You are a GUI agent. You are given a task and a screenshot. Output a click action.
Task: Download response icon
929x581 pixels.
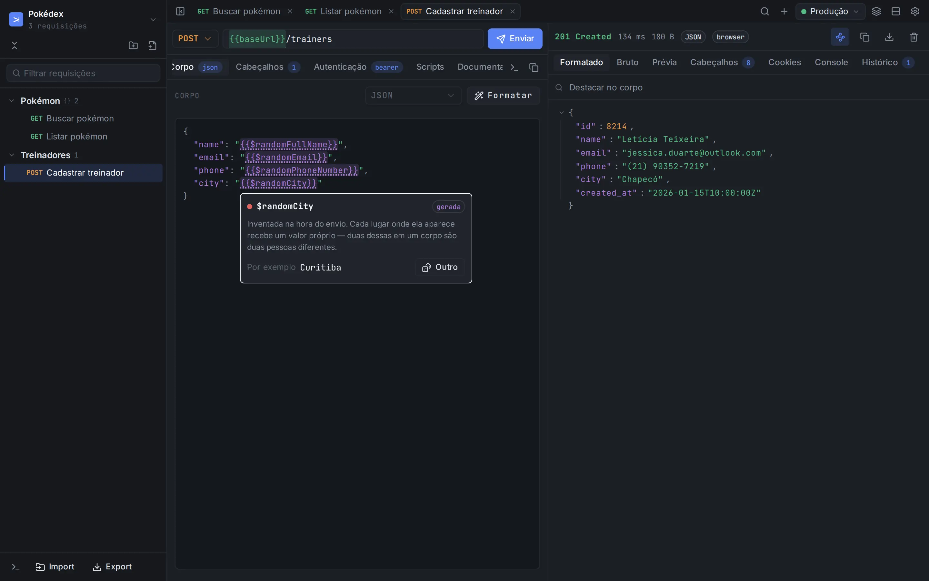(x=889, y=37)
